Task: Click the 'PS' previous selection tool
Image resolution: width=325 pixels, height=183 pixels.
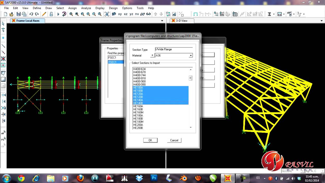Action: click(x=3, y=139)
